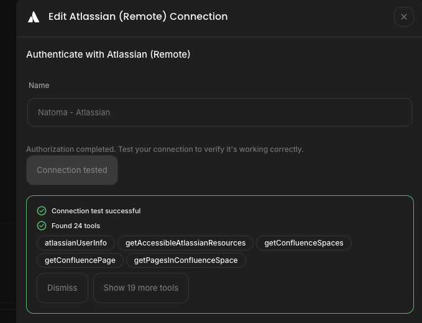Select the getPagesInConfluenceSpace tool chip
Image resolution: width=422 pixels, height=323 pixels.
(186, 260)
